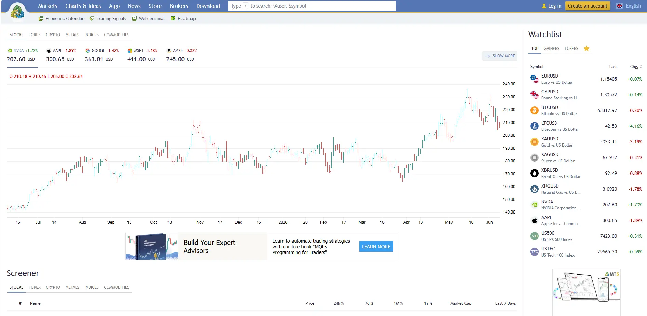Sort screener by Price column

tap(310, 303)
